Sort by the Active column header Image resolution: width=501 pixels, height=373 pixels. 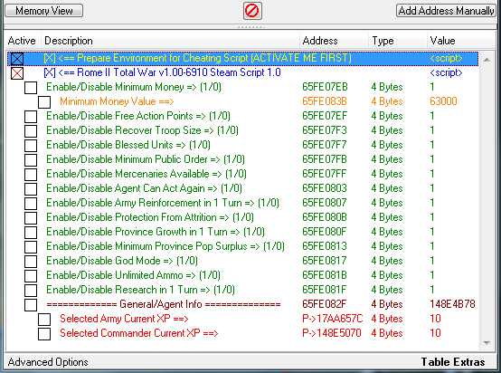(x=23, y=41)
